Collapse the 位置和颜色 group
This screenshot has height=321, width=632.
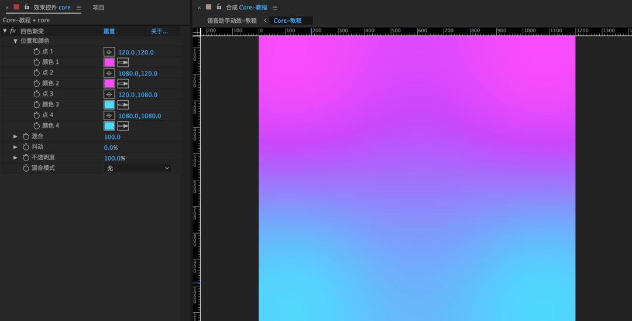[15, 41]
